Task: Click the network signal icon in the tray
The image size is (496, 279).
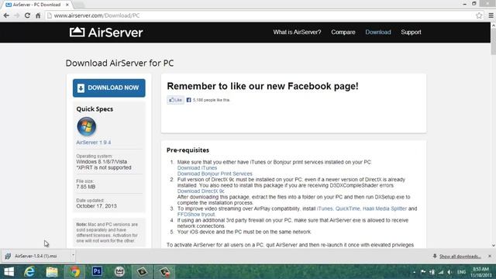Action: click(441, 272)
